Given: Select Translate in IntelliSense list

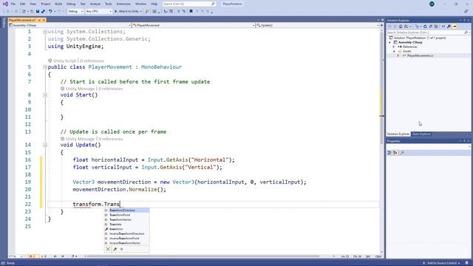Looking at the screenshot, I should (x=126, y=225).
